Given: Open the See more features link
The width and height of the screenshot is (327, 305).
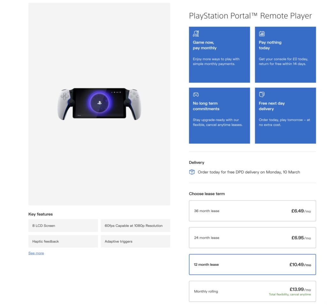Looking at the screenshot, I should pyautogui.click(x=36, y=253).
